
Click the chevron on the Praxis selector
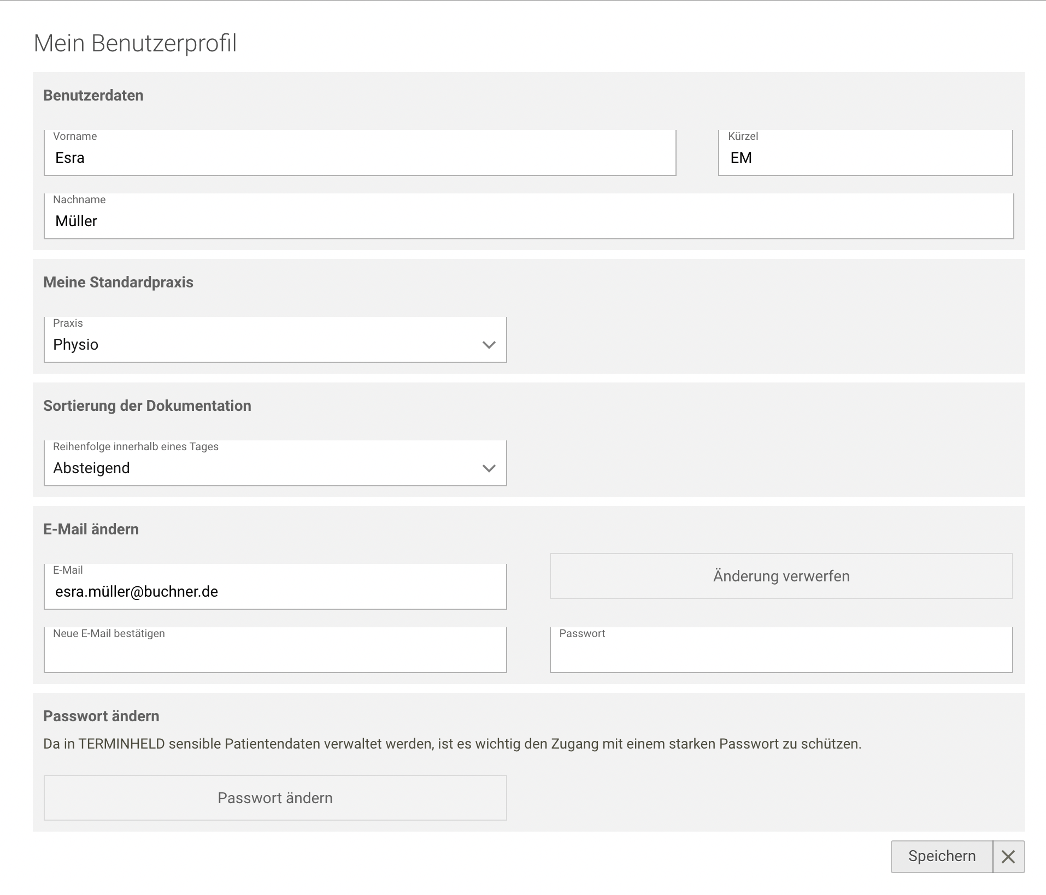click(x=489, y=344)
